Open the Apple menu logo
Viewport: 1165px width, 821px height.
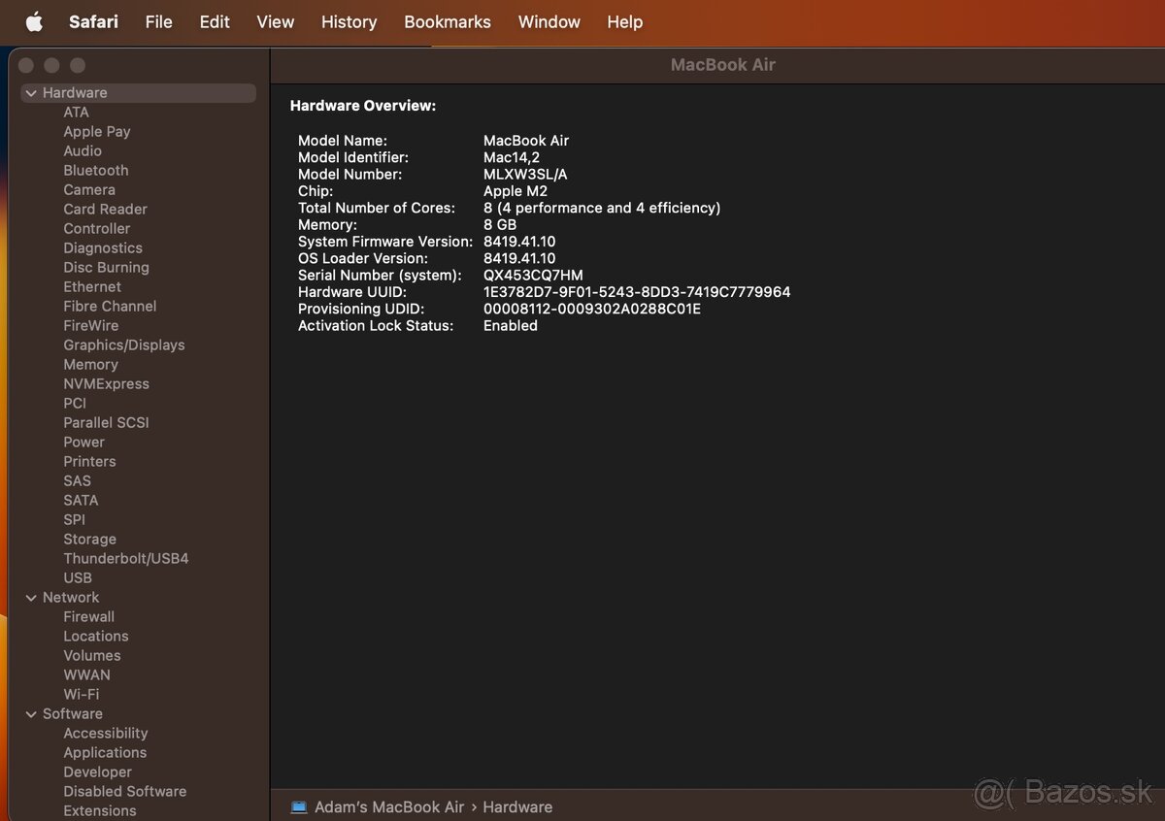[34, 21]
